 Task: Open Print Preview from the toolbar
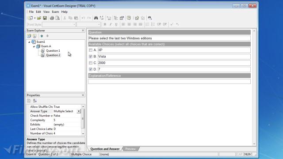[x=57, y=18]
